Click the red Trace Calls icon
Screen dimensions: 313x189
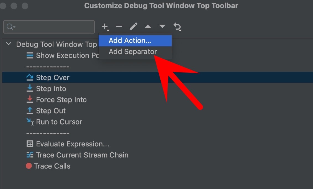click(29, 166)
